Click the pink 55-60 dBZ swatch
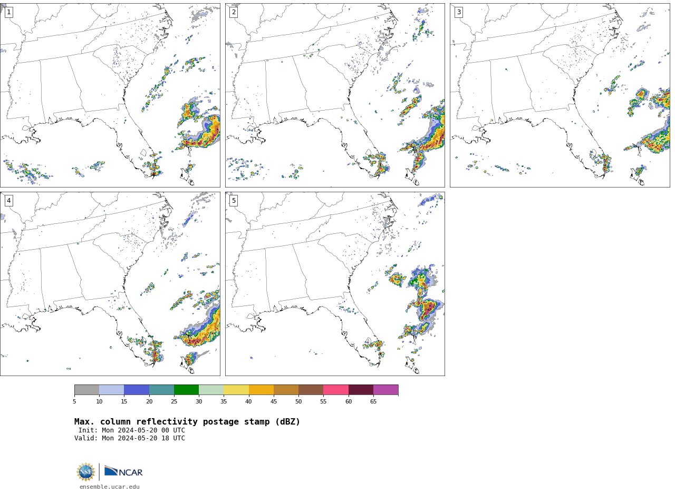 tap(336, 390)
